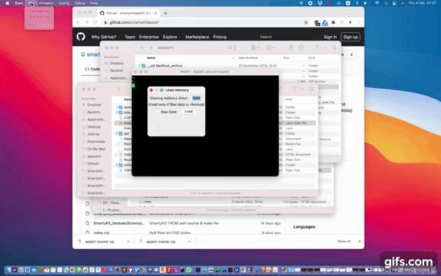This screenshot has width=441, height=276.
Task: Open the Team link on GitHub
Action: (x=130, y=37)
